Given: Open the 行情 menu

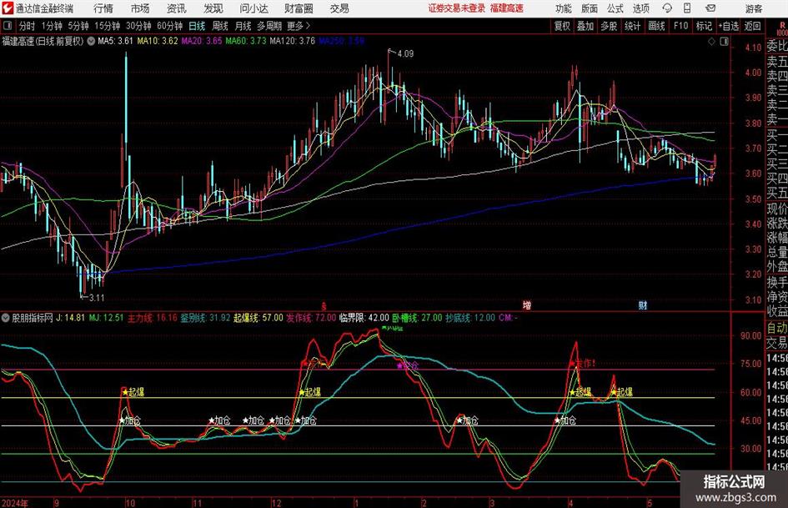Looking at the screenshot, I should [x=103, y=8].
